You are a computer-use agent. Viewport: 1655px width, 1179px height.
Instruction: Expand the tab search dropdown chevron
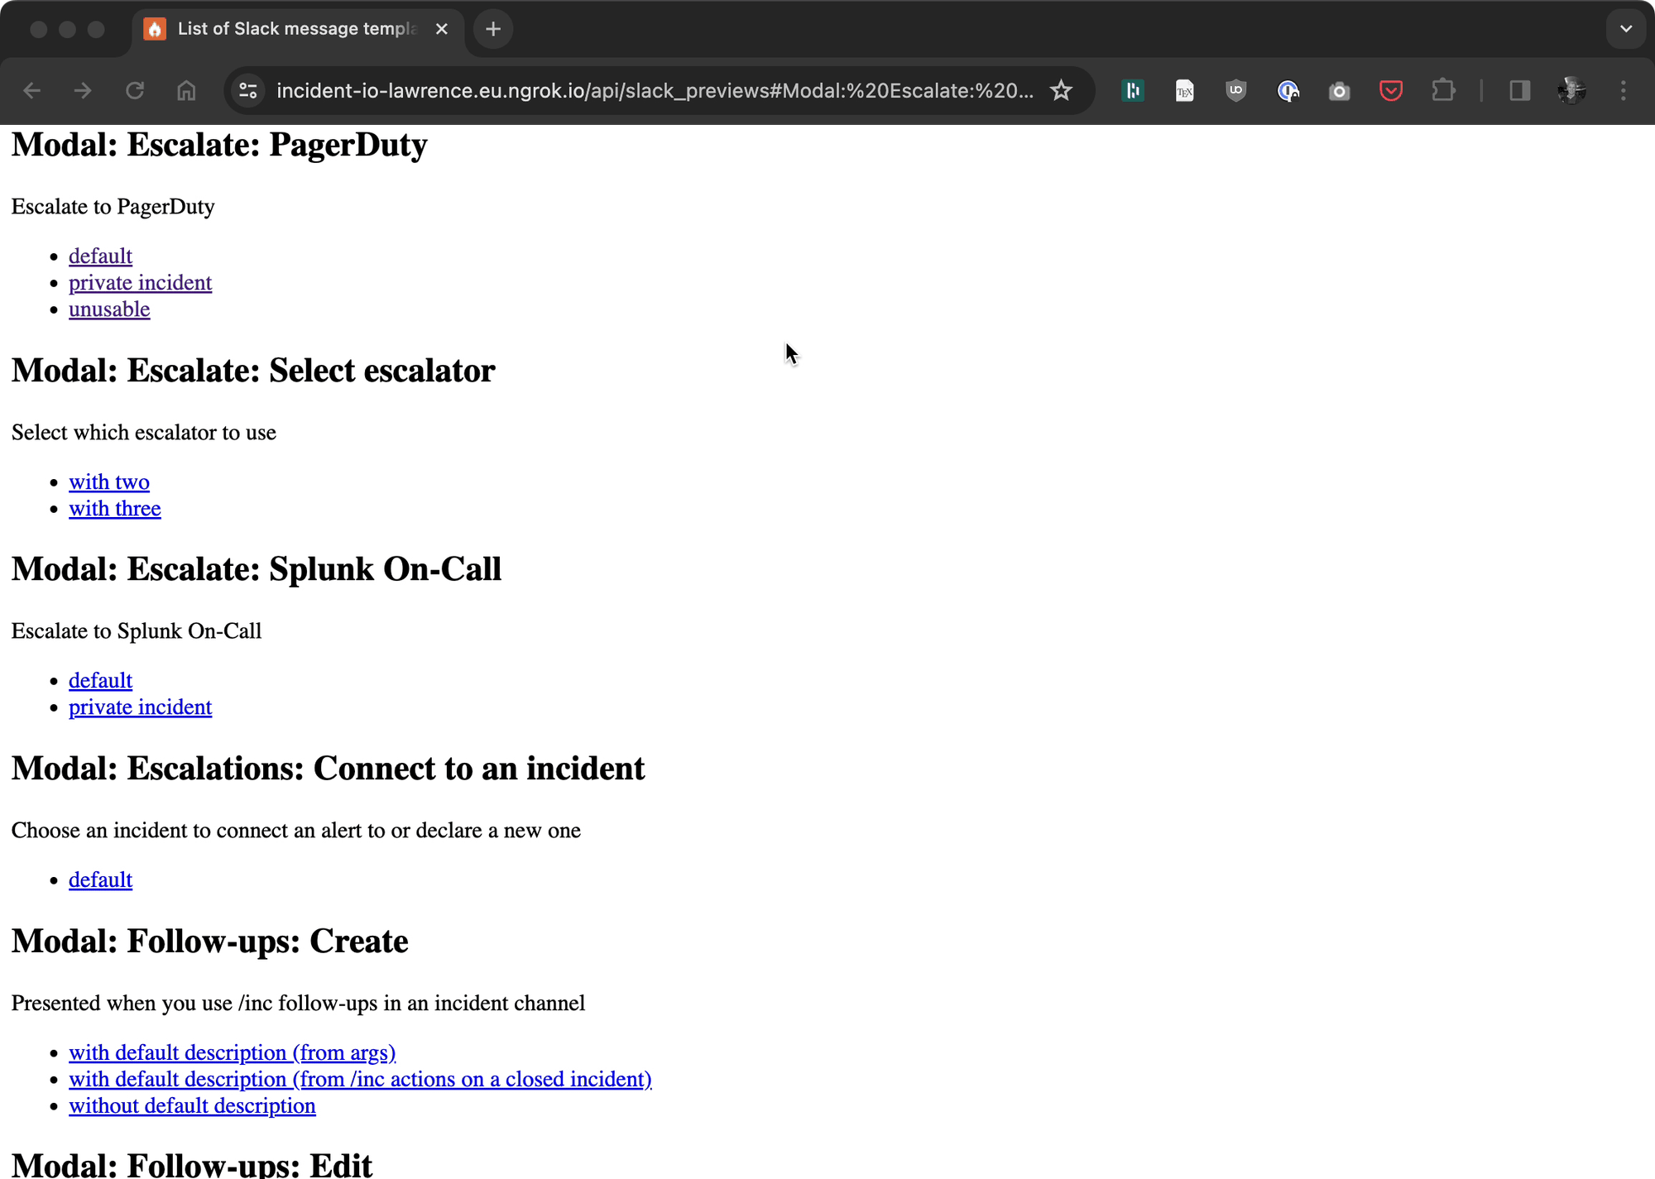click(x=1625, y=29)
